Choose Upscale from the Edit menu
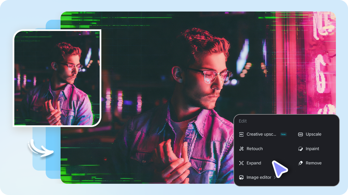 tap(310, 134)
